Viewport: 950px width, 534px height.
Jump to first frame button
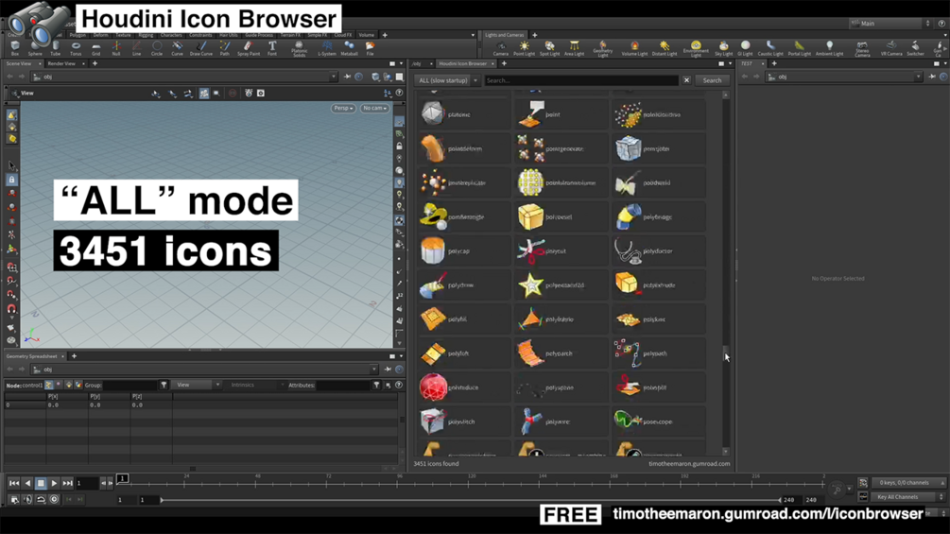click(x=13, y=483)
